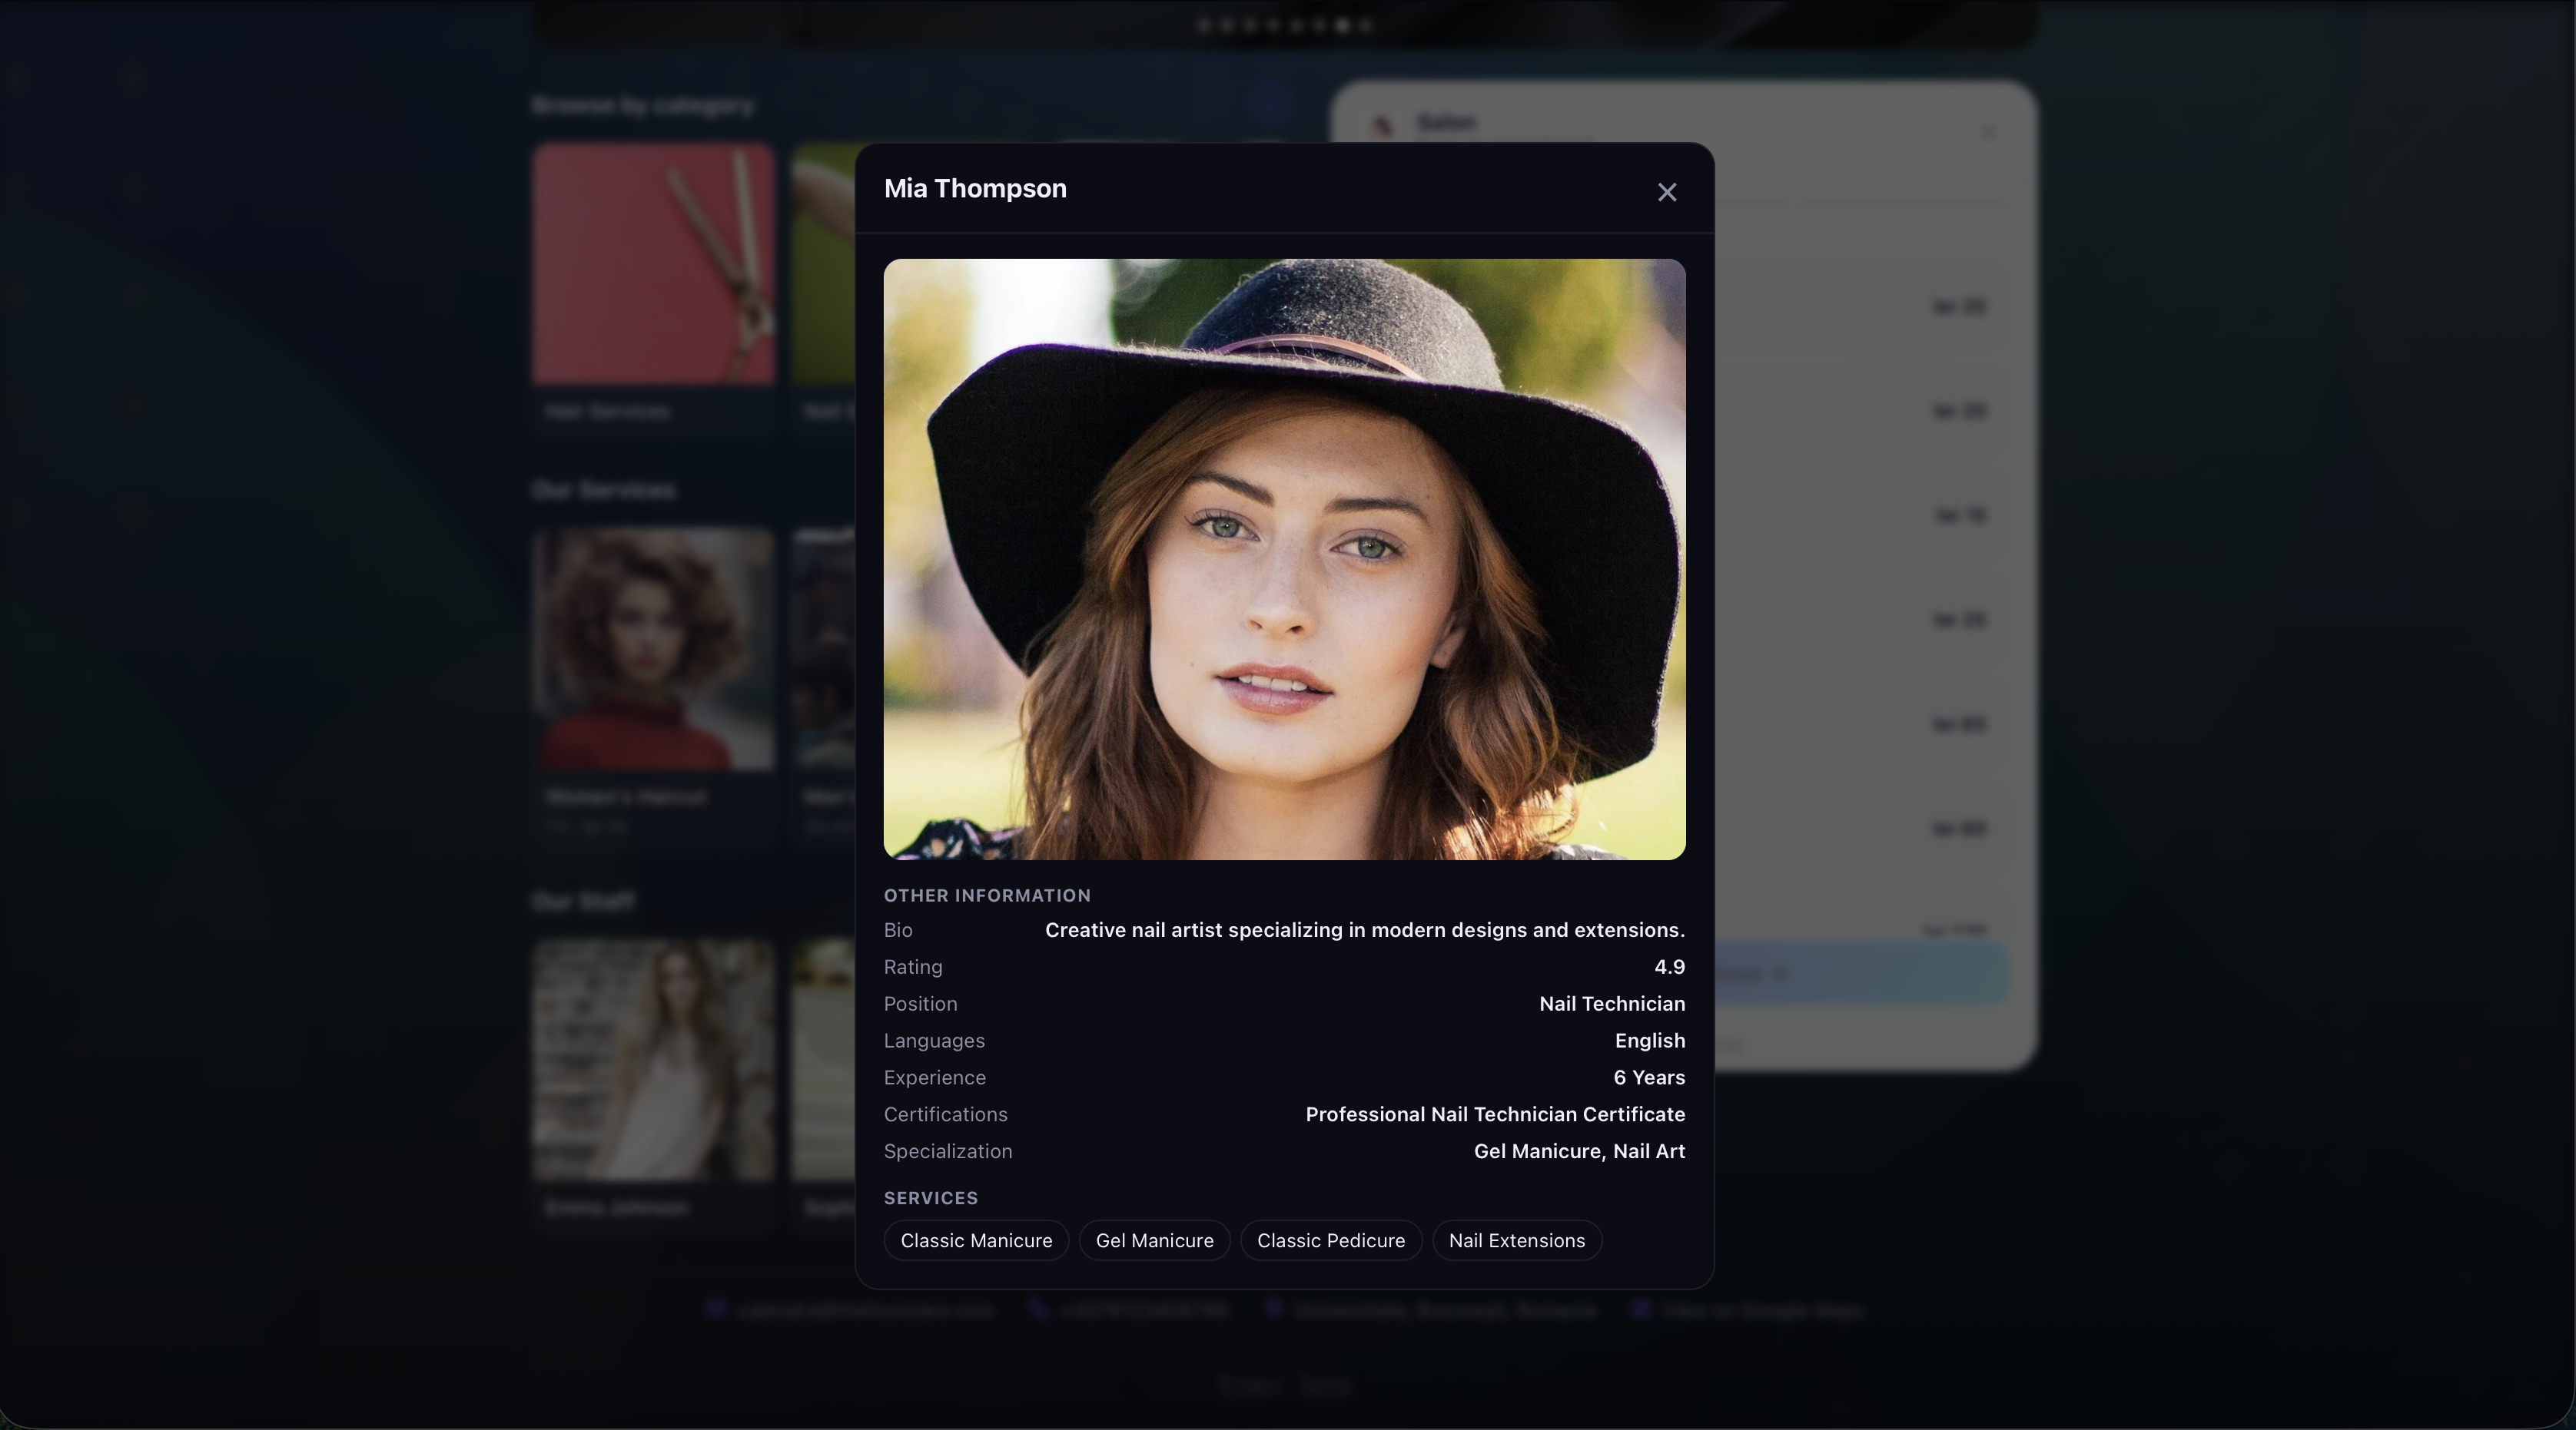Click Professional Nail Technician Certificate text
The width and height of the screenshot is (2576, 1430).
point(1494,1115)
